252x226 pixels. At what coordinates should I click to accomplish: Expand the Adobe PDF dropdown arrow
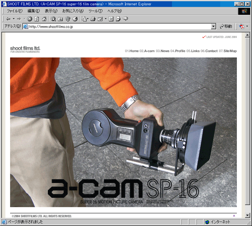pos(247,26)
